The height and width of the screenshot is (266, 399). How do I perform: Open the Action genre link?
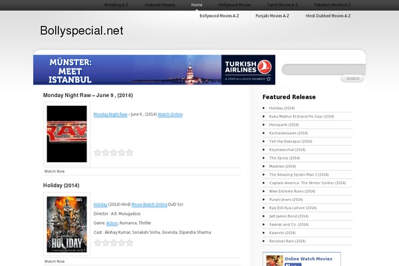[x=112, y=223]
